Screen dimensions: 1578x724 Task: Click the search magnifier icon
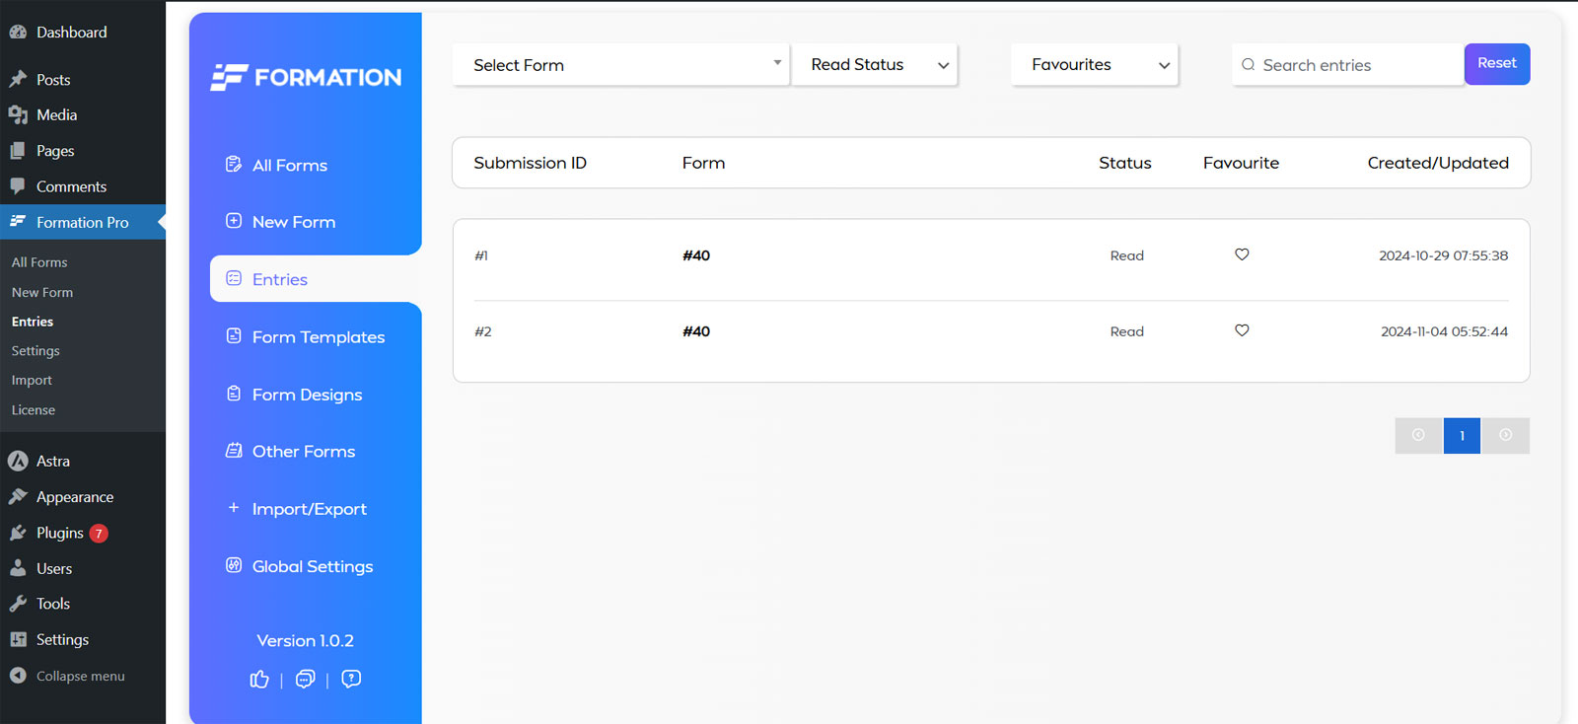coord(1249,64)
